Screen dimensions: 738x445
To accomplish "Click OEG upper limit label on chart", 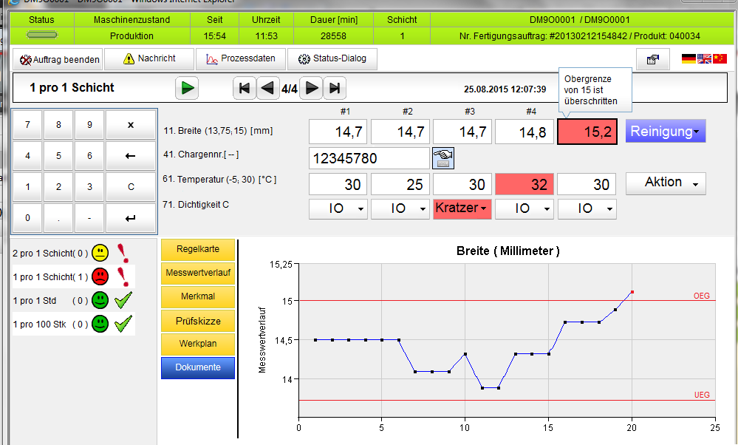I will pyautogui.click(x=701, y=296).
